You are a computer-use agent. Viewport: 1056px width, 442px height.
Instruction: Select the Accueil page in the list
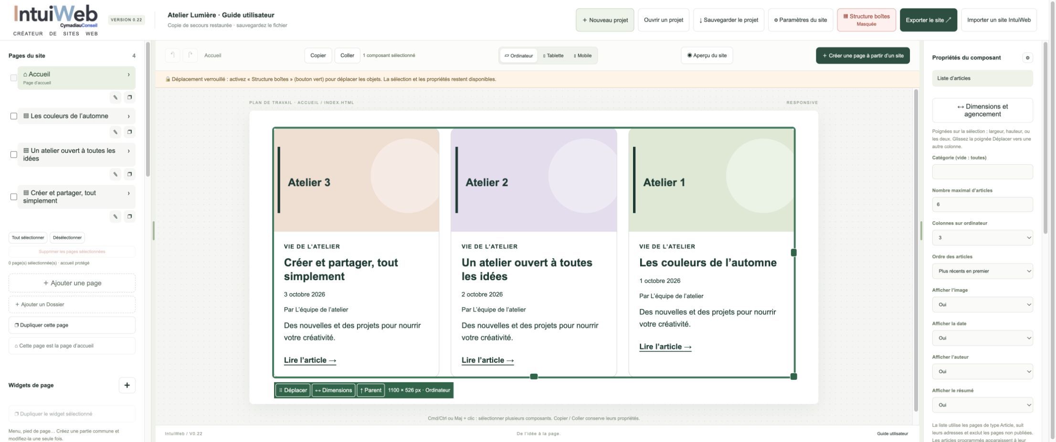pos(76,78)
